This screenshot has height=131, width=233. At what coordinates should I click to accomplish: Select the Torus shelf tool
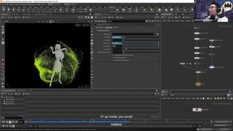click(x=19, y=10)
